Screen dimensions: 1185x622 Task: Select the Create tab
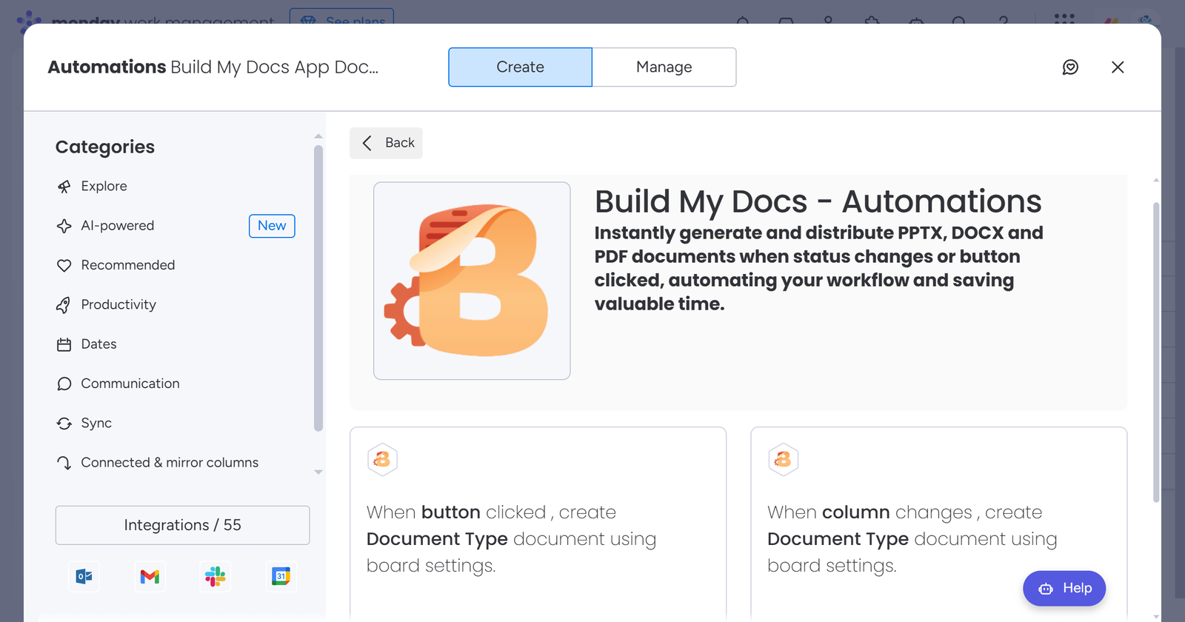[x=520, y=67]
